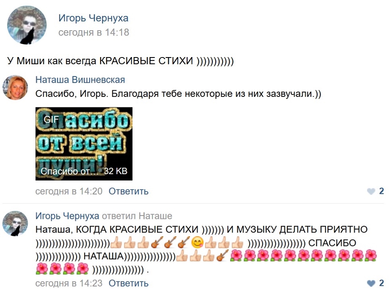Open Natasha Vishnevskaya's avatar photo
The image size is (389, 290).
click(x=15, y=88)
